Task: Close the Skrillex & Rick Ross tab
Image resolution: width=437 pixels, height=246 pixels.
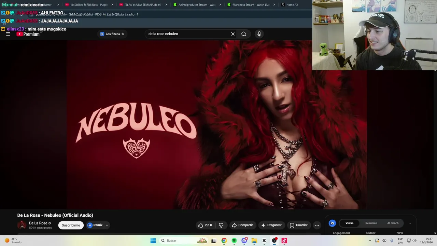Action: (112, 5)
